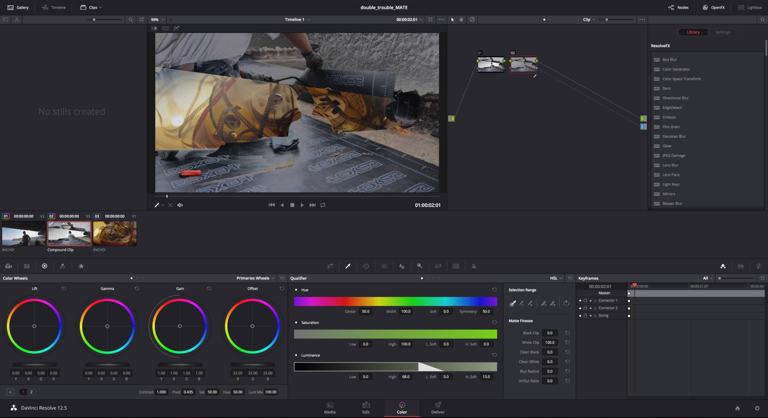
Task: Click the Gain master wheel slider
Action: click(x=180, y=364)
